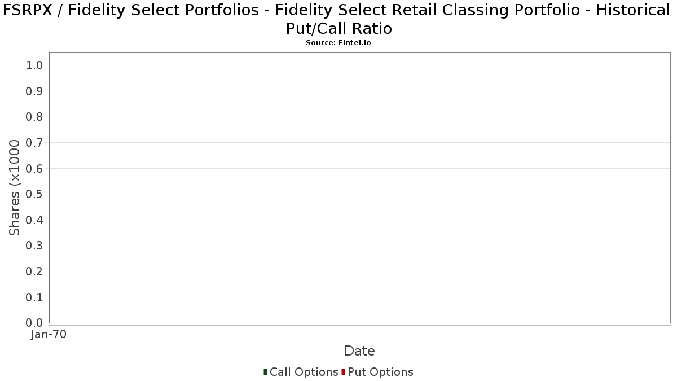Select the 1.0 y-axis tick label
This screenshot has height=381, width=677.
[34, 65]
